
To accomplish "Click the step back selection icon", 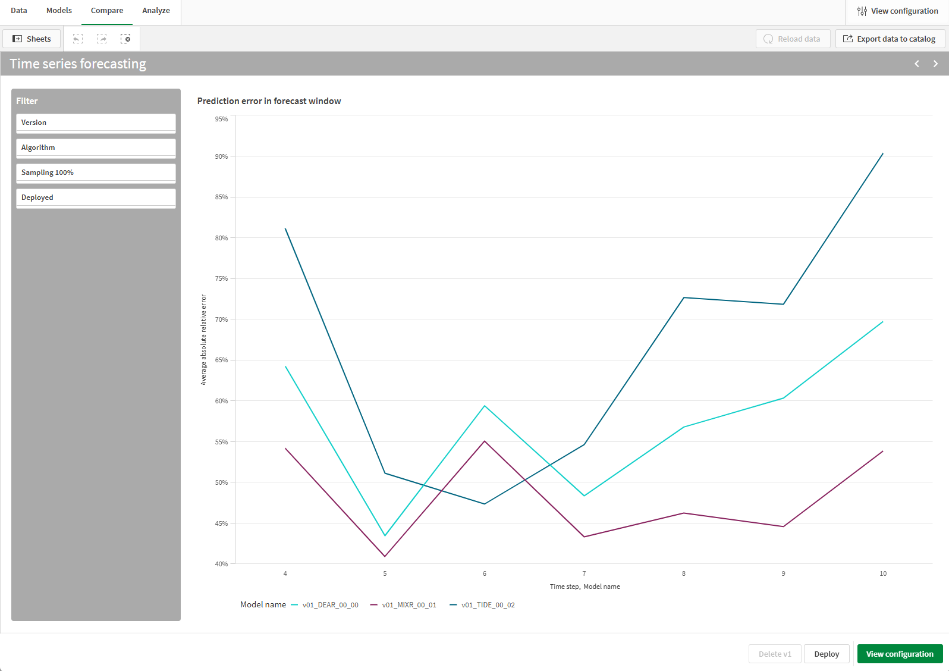I will pyautogui.click(x=78, y=39).
